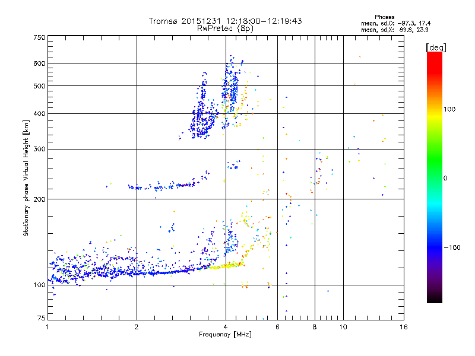Image resolution: width=475 pixels, height=356 pixels.
Task: Click the x-axis tick label "16"
Action: [x=404, y=327]
